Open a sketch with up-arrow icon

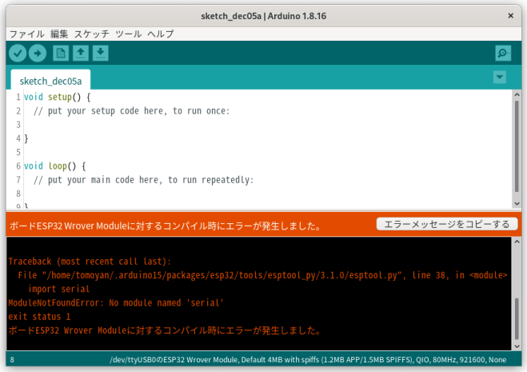(x=81, y=53)
